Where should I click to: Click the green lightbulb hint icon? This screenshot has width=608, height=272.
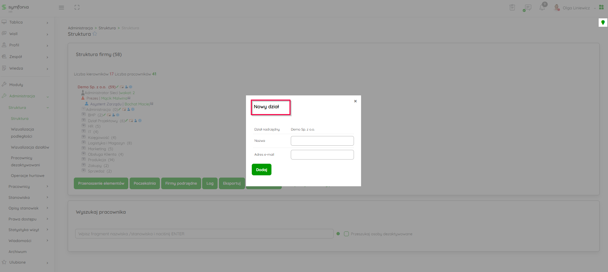[x=603, y=23]
